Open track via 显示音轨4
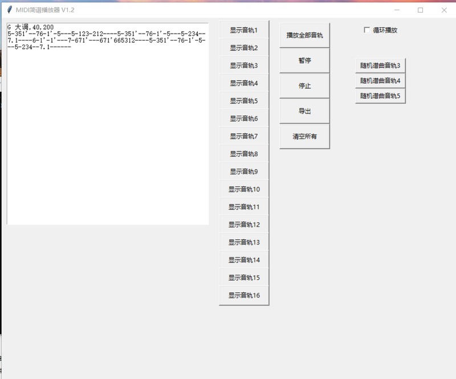The width and height of the screenshot is (456, 379). (x=244, y=83)
